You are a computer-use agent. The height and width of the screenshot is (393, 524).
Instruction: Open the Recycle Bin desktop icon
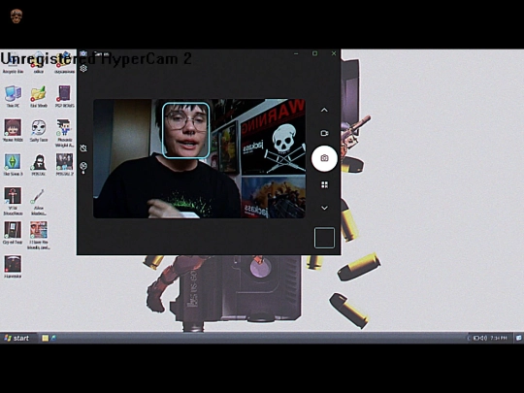(13, 62)
